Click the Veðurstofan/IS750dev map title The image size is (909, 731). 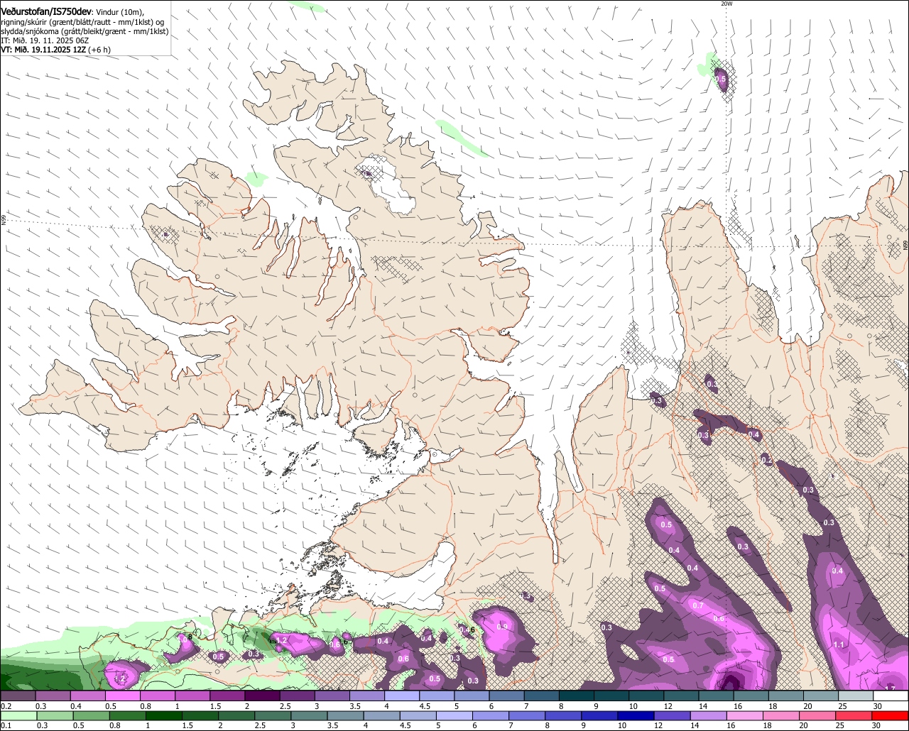[x=46, y=12]
